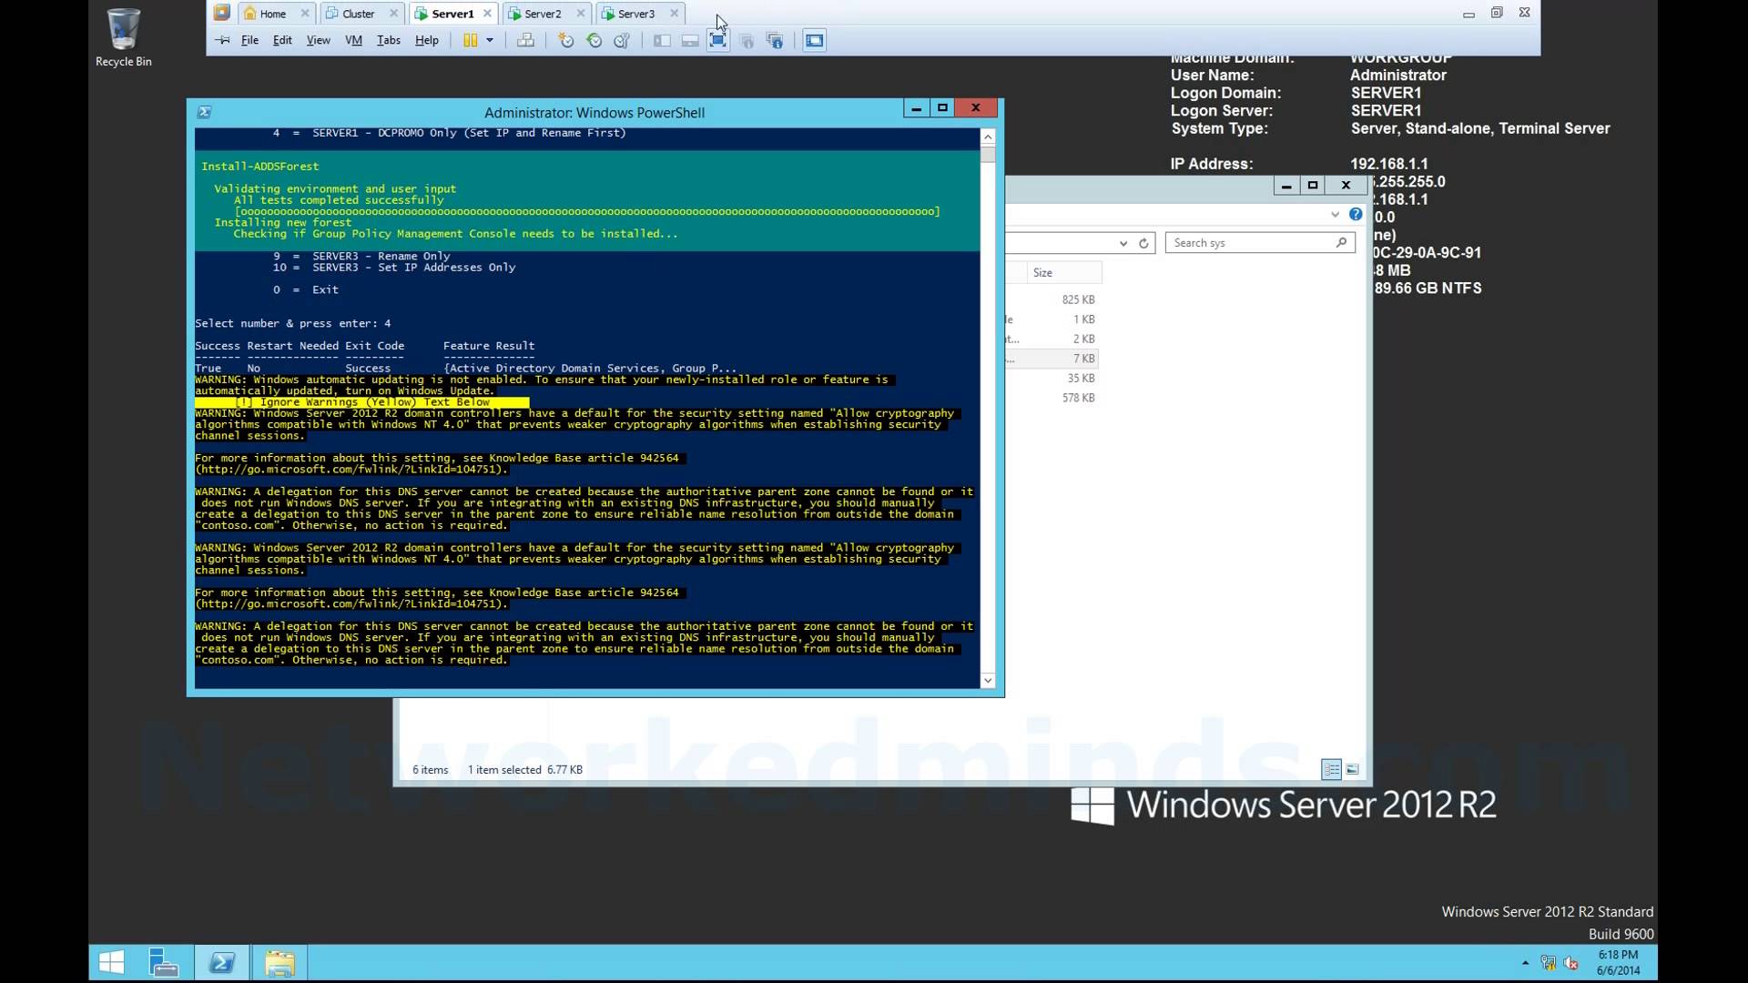Image resolution: width=1748 pixels, height=983 pixels.
Task: Click the muted volume tray icon
Action: click(x=1571, y=963)
